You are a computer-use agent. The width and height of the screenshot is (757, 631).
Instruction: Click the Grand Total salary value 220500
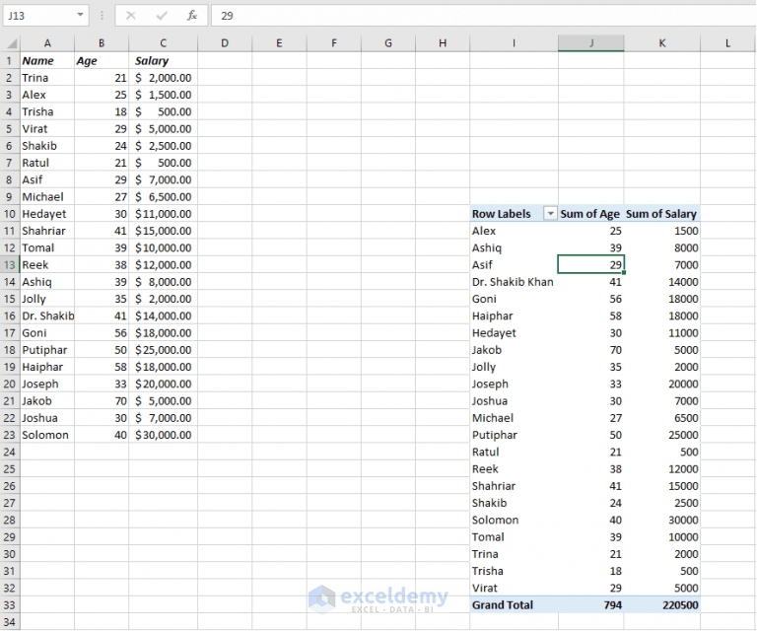coord(662,605)
